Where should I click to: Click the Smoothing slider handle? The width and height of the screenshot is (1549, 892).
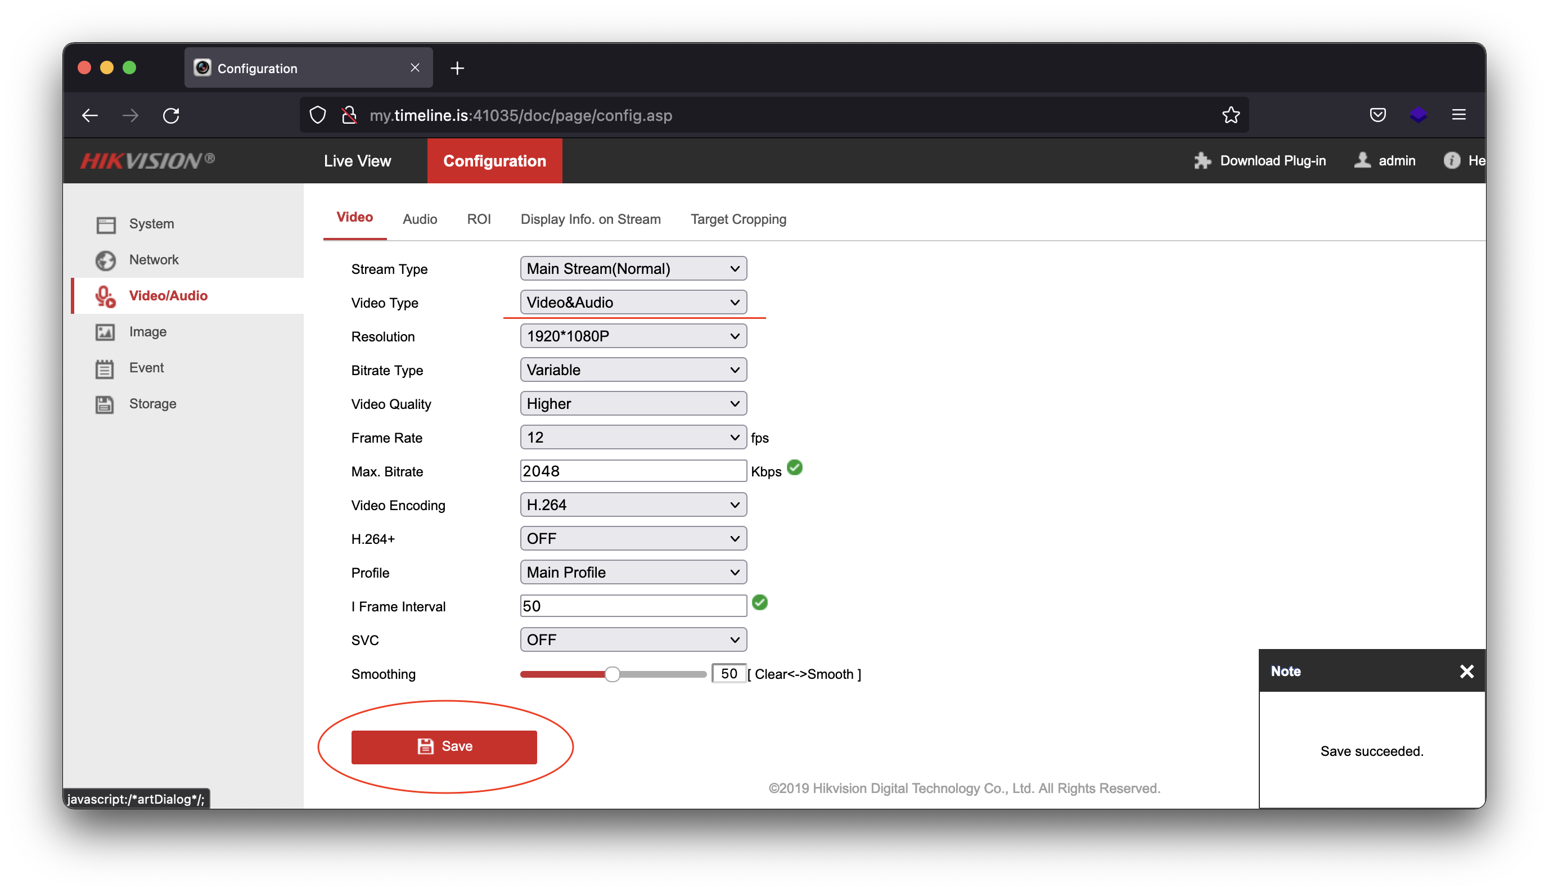(x=612, y=674)
